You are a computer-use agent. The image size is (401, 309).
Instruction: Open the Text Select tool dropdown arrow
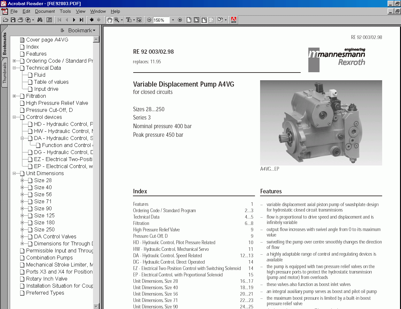point(134,20)
